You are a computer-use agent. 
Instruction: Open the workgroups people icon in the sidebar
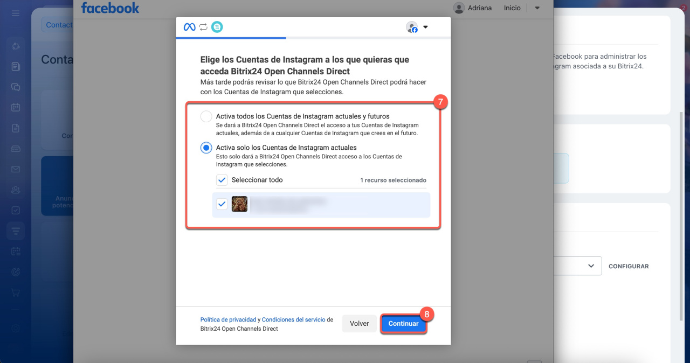coord(16,190)
